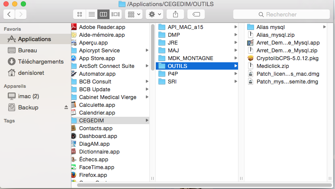
Task: Expand the BCB Update folder arrow
Action: point(147,89)
